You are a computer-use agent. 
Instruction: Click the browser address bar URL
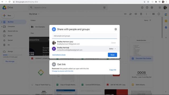[27, 2]
